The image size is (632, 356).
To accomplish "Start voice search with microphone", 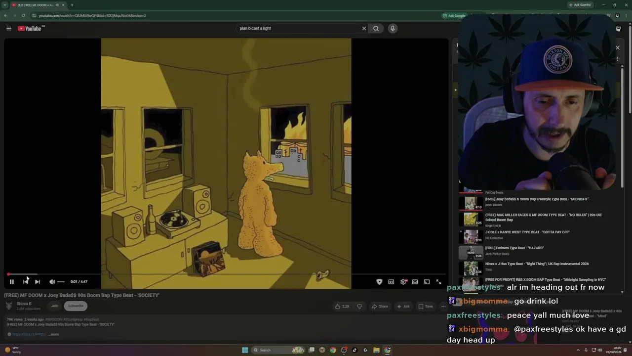I will pyautogui.click(x=393, y=29).
